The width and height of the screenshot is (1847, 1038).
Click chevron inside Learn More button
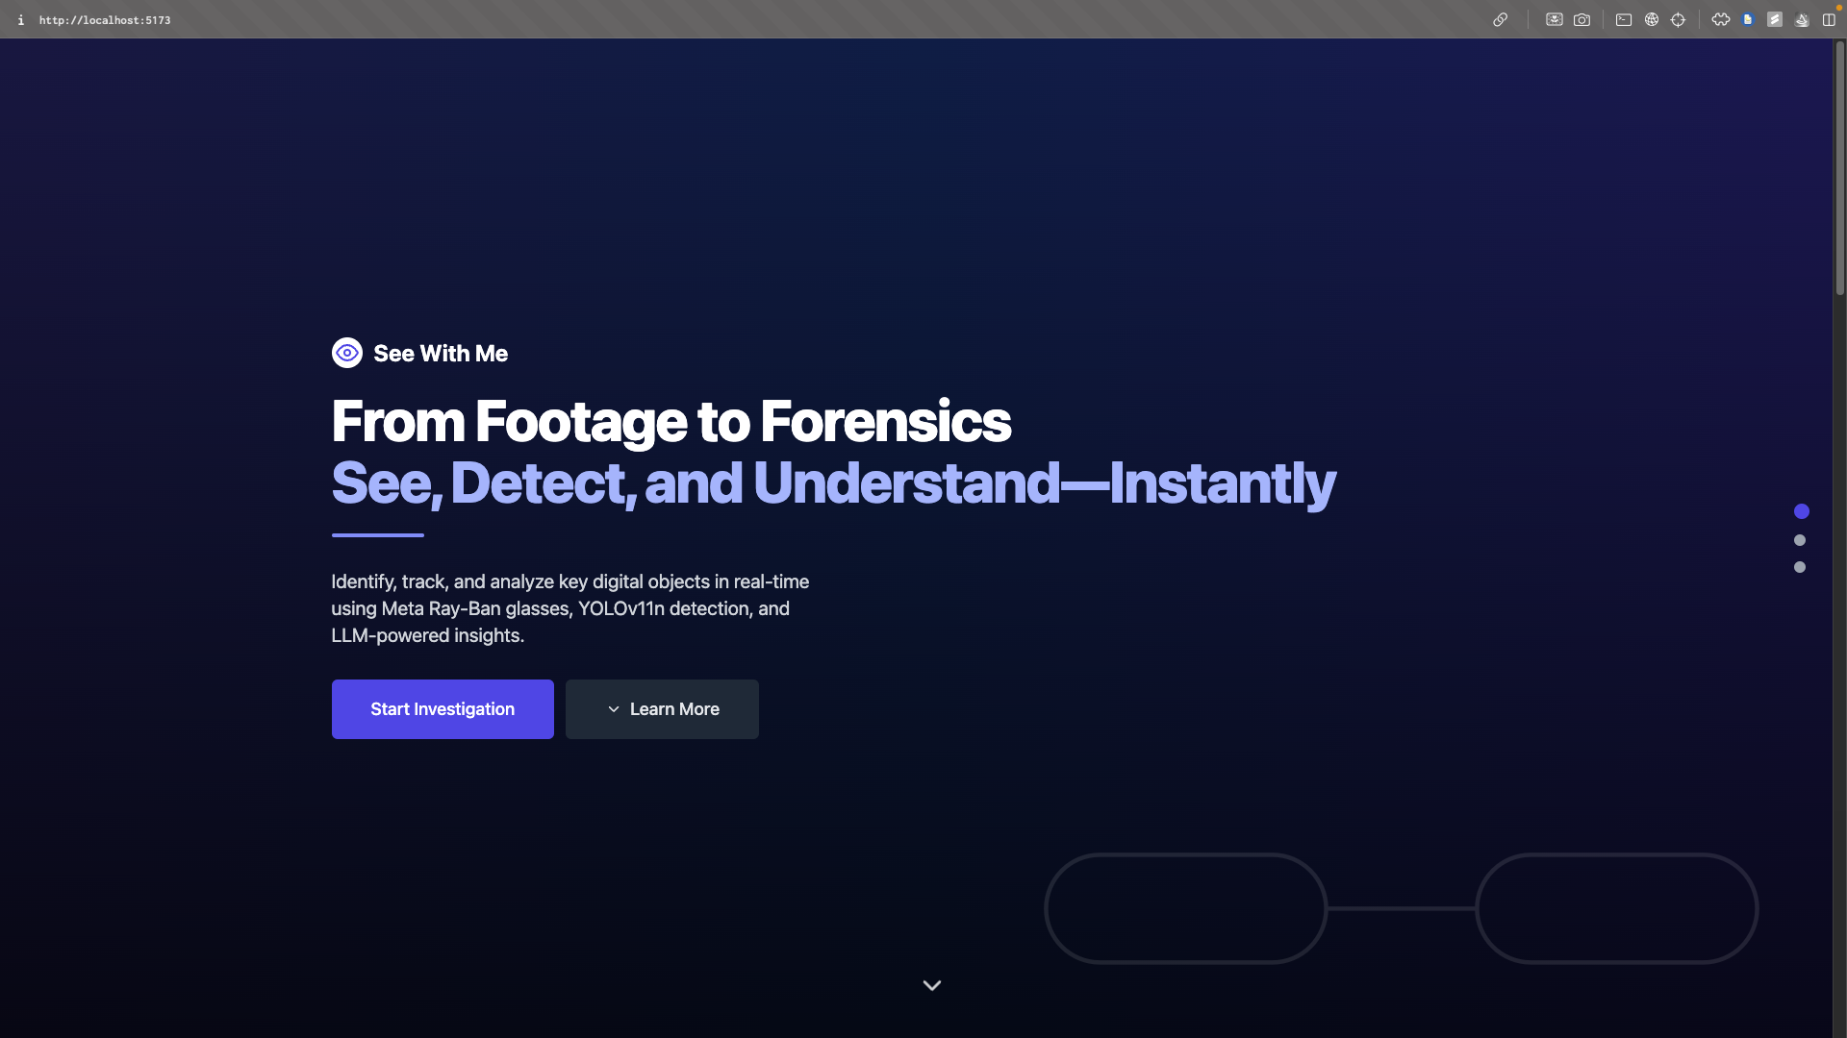coord(614,709)
